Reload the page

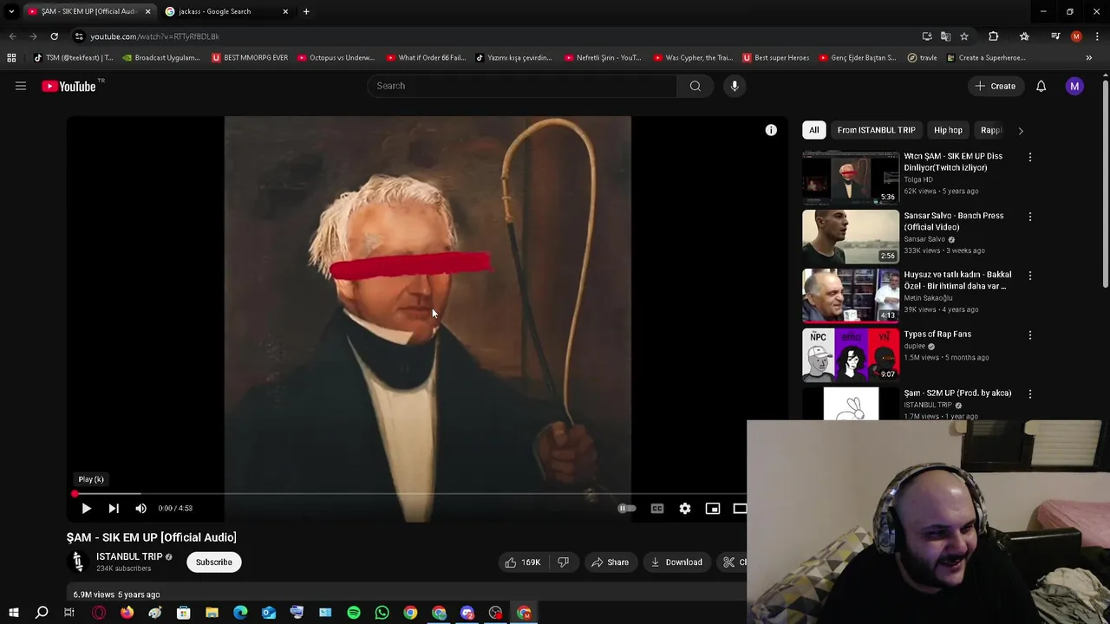tap(54, 36)
